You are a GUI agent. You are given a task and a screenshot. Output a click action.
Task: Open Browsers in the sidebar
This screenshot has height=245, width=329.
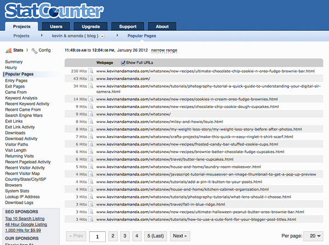(x=13, y=185)
